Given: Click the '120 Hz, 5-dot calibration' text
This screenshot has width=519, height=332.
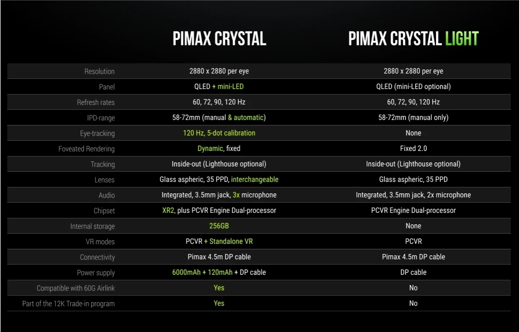Looking at the screenshot, I should 219,133.
